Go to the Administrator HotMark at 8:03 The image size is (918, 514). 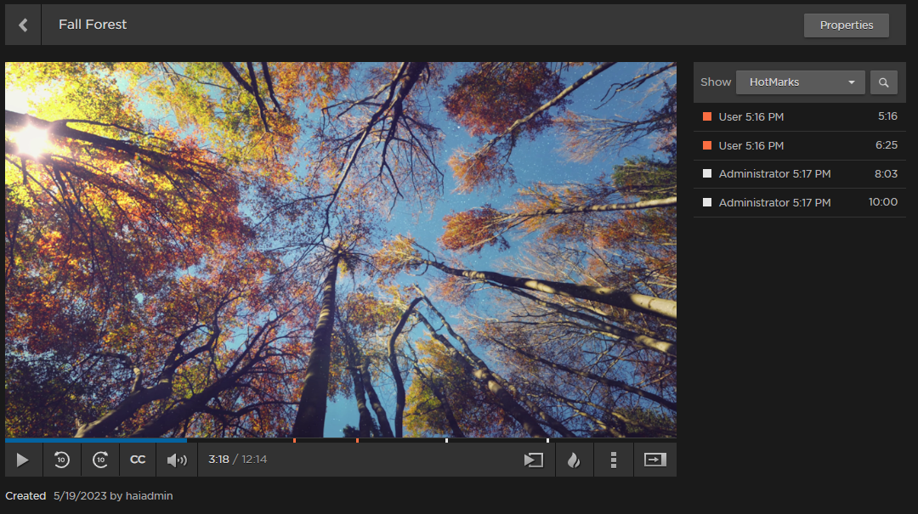pyautogui.click(x=799, y=174)
